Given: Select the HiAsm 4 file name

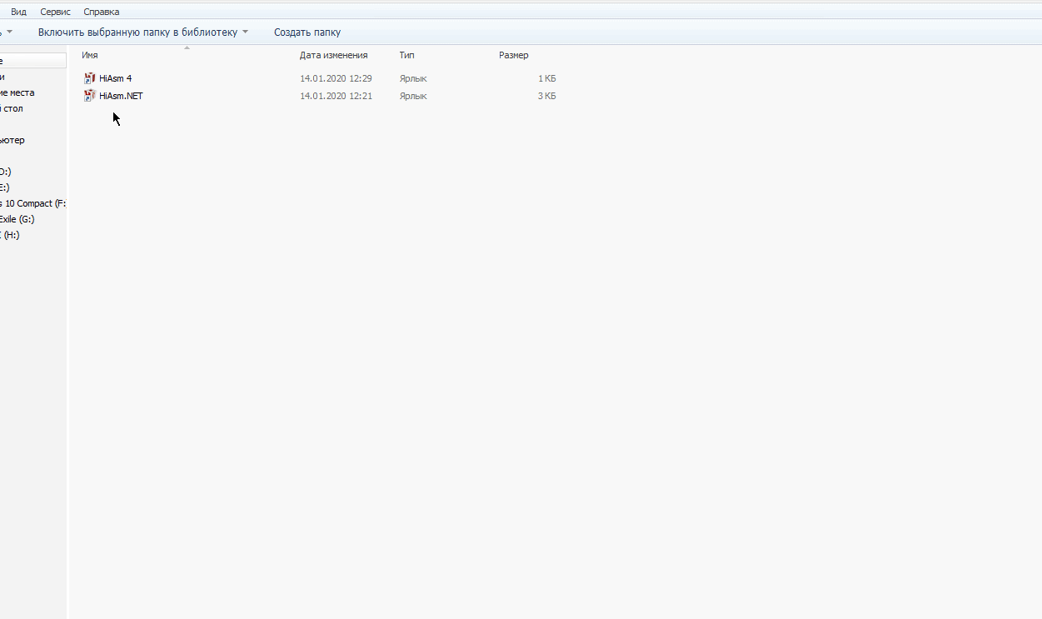Looking at the screenshot, I should tap(115, 78).
